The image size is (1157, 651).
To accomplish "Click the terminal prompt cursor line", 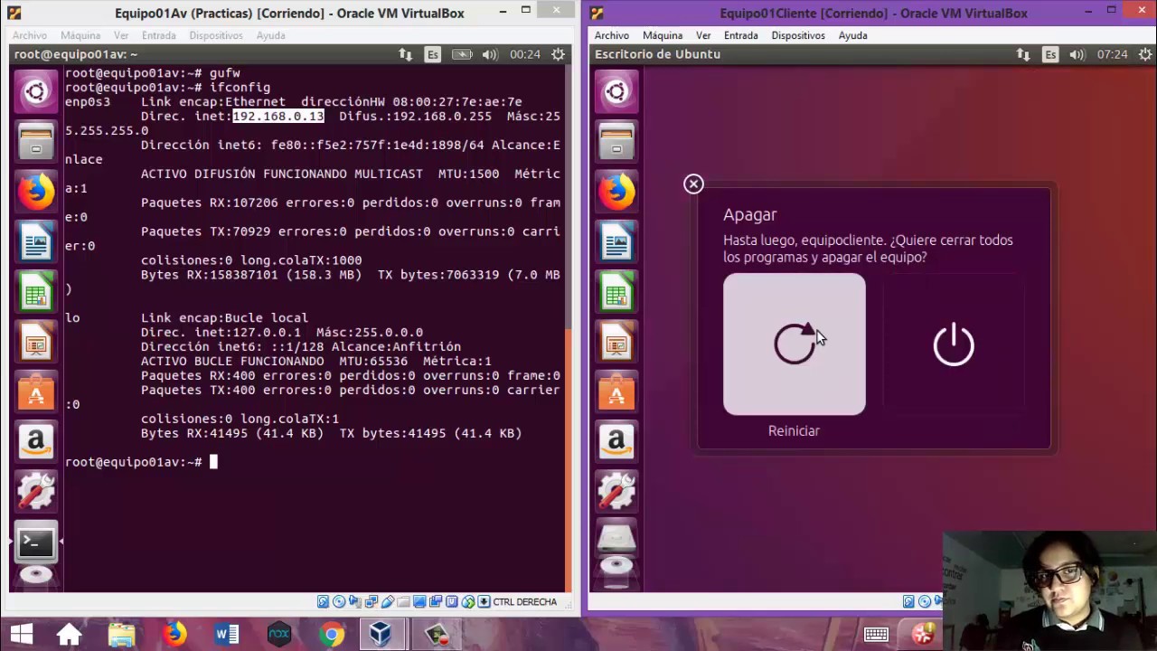I will 141,462.
